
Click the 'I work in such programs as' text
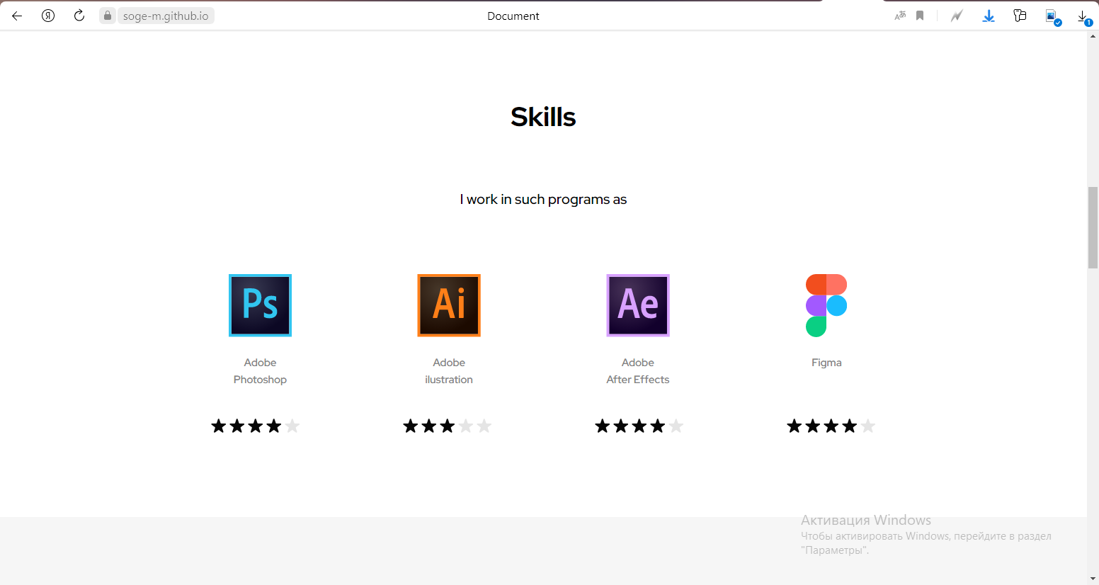point(543,200)
